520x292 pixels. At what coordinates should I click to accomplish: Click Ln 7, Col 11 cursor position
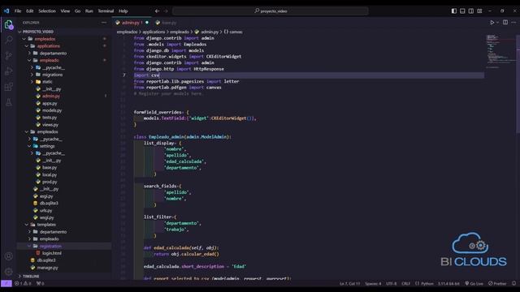tap(350, 284)
